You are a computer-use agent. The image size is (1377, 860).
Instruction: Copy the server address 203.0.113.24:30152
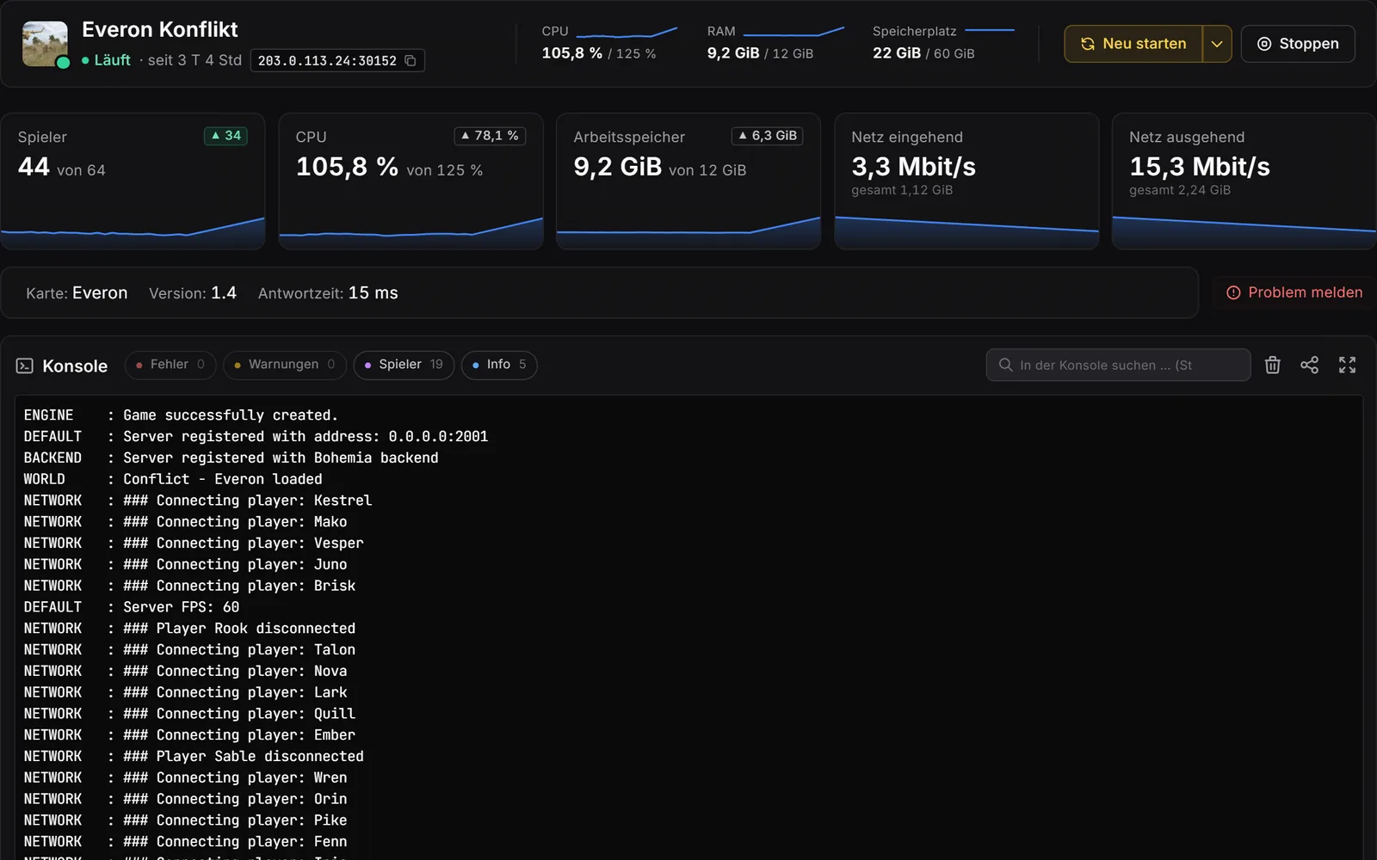(411, 60)
